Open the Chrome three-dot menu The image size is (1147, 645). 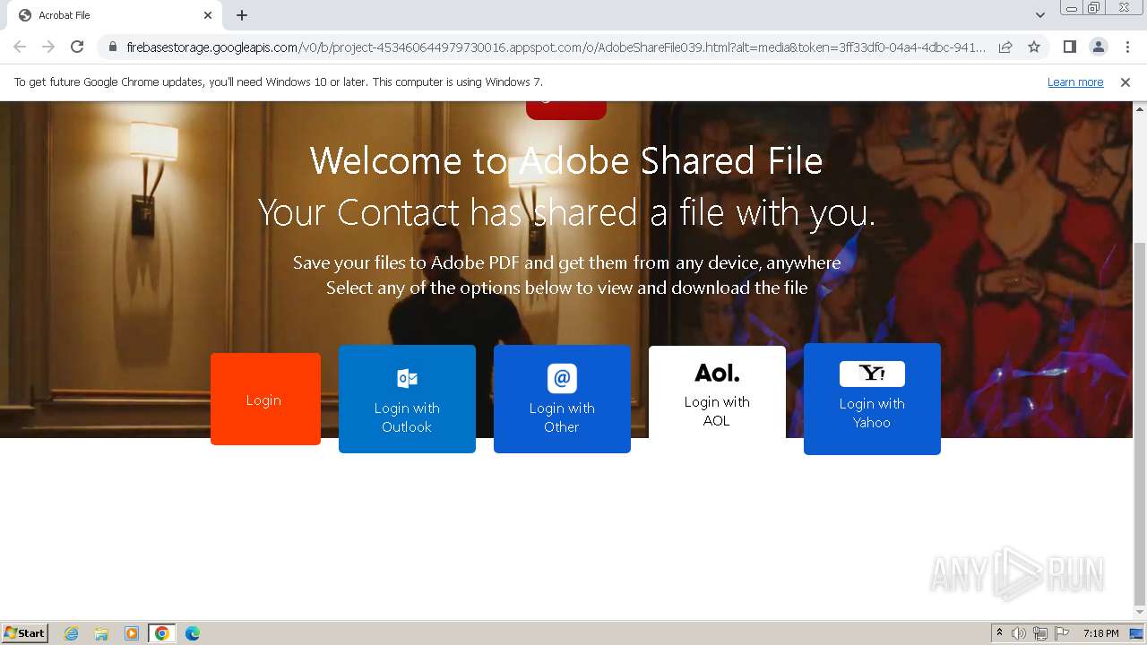1127,47
